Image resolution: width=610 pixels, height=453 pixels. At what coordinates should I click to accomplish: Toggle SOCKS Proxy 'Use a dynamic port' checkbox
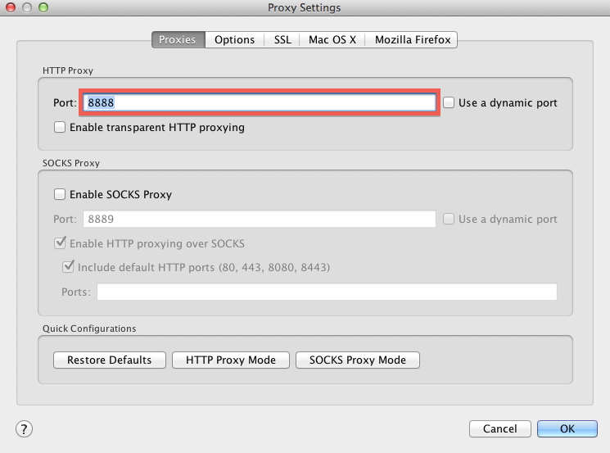coord(449,219)
